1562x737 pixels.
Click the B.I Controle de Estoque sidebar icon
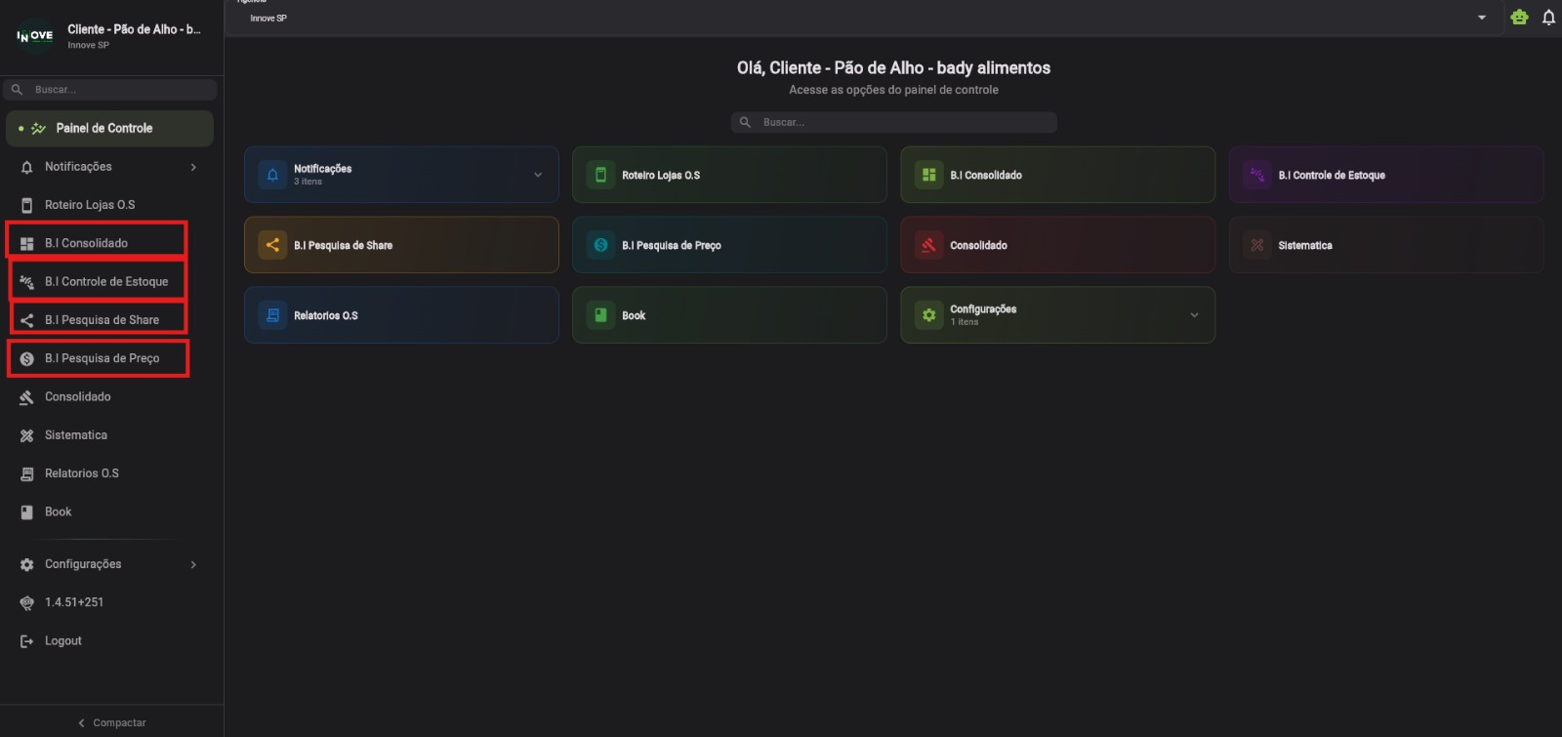[x=26, y=282]
